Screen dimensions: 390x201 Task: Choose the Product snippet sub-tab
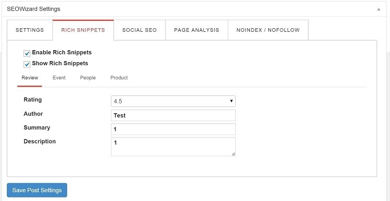[x=119, y=78]
